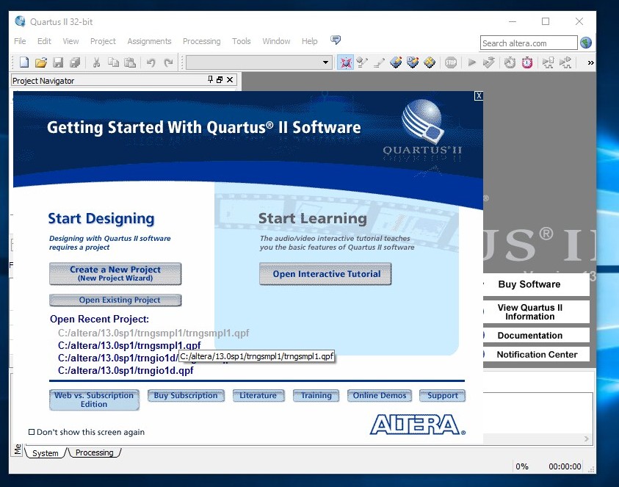Open grayed recent project trngsmpl1/trngsmpl1.qpf
The width and height of the screenshot is (619, 487).
click(x=153, y=333)
